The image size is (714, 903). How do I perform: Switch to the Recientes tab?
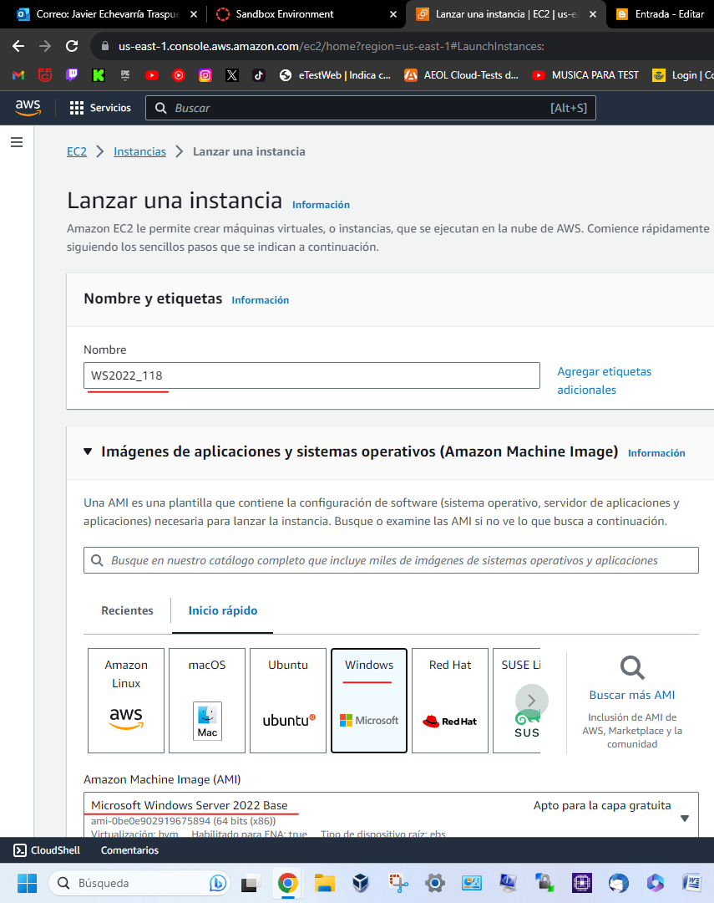[x=127, y=610]
